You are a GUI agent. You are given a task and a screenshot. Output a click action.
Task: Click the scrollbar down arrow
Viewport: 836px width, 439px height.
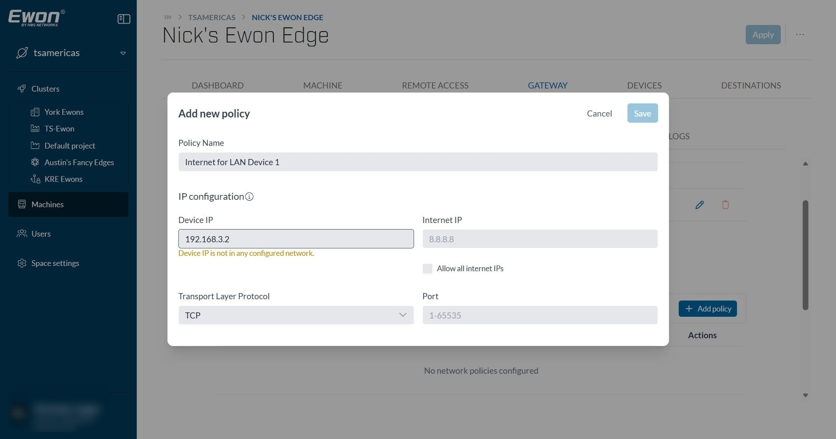(805, 395)
